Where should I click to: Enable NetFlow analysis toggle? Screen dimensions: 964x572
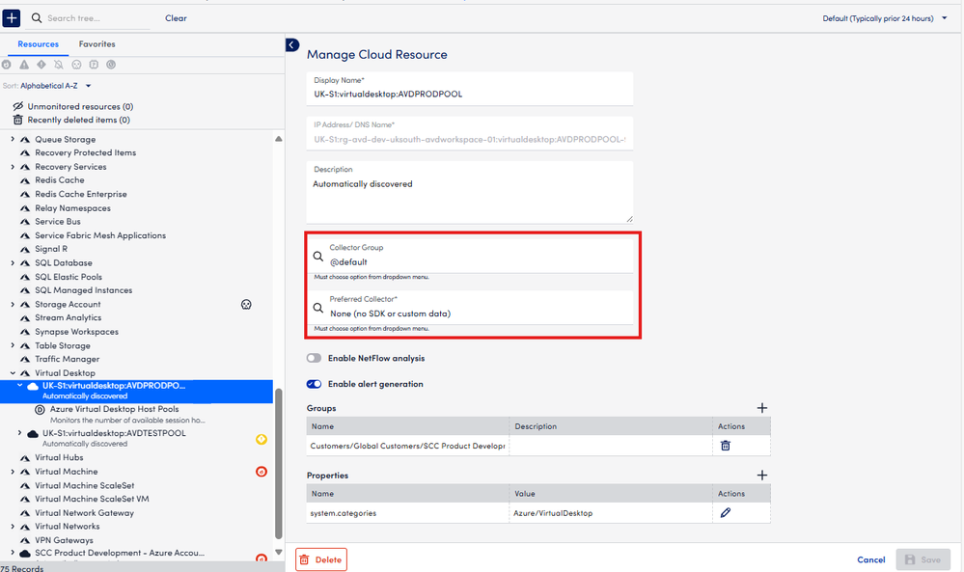(314, 358)
